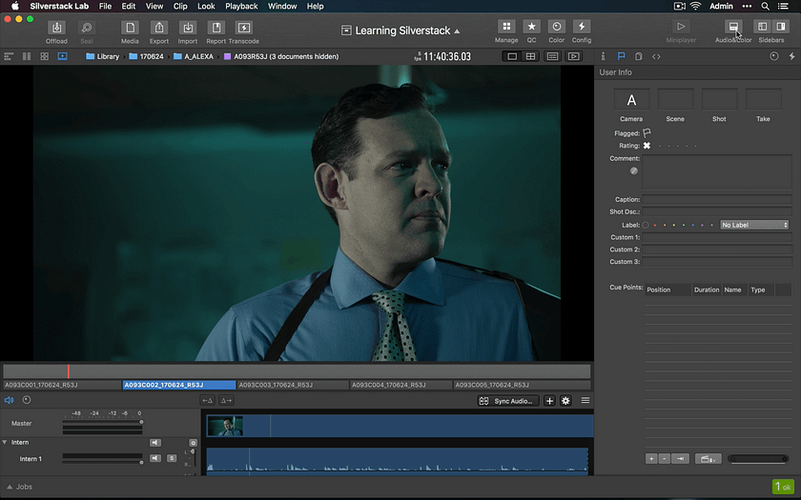Select the Scene slate box
Screen dimensions: 801x500
coord(675,99)
